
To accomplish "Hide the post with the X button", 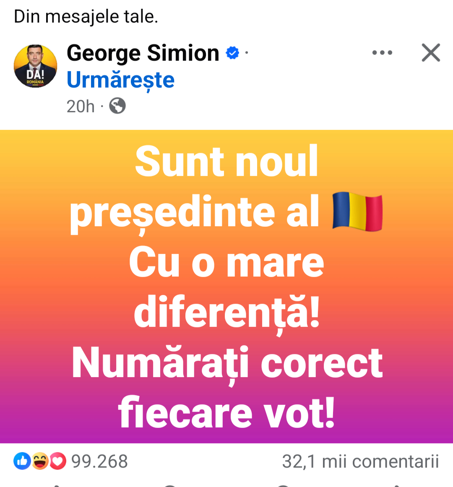I will tap(431, 53).
